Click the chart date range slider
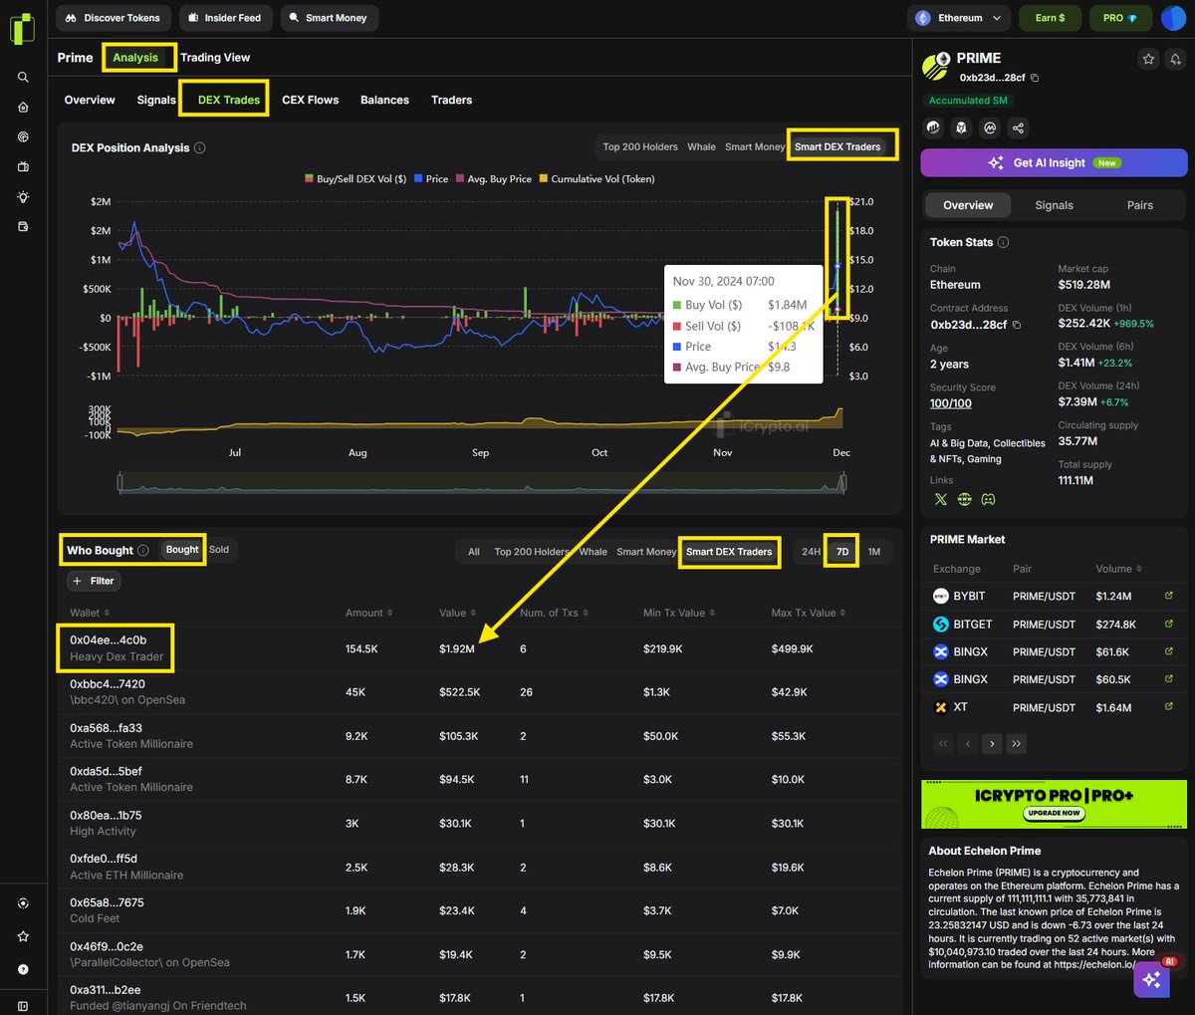 (x=481, y=483)
